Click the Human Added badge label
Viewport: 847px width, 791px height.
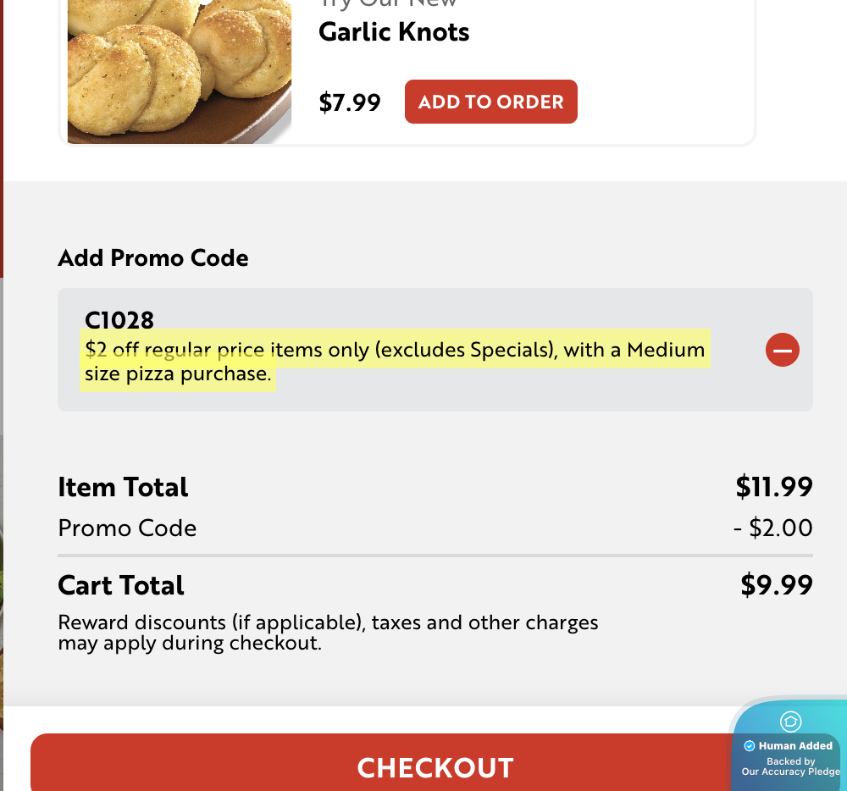(795, 746)
